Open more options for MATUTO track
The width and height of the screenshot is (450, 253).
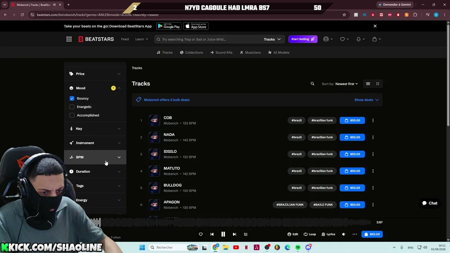pyautogui.click(x=373, y=171)
